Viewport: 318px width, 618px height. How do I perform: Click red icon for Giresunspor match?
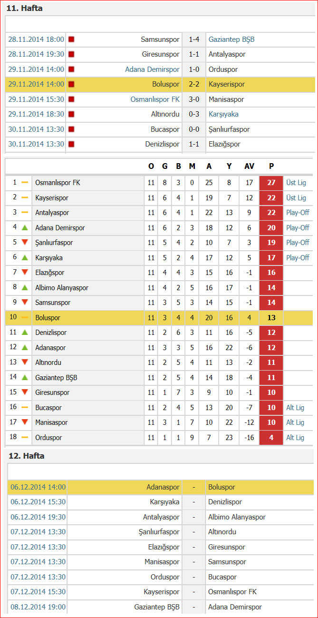point(71,54)
